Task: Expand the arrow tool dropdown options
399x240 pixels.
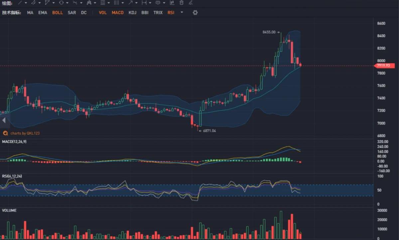Action: 136,3
